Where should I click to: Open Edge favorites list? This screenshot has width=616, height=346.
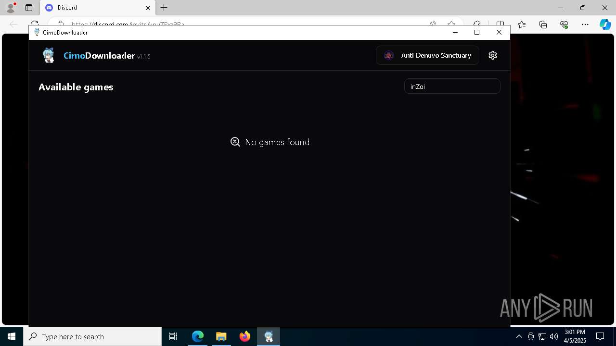pos(522,25)
